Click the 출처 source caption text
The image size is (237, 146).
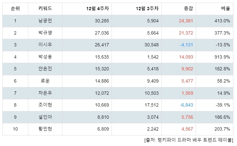point(189,140)
